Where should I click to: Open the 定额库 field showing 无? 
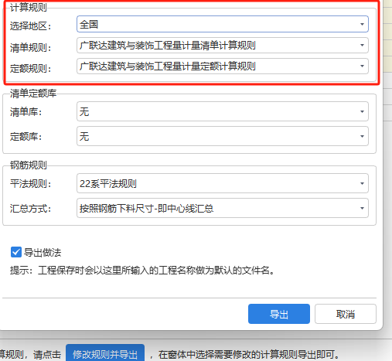pos(223,136)
